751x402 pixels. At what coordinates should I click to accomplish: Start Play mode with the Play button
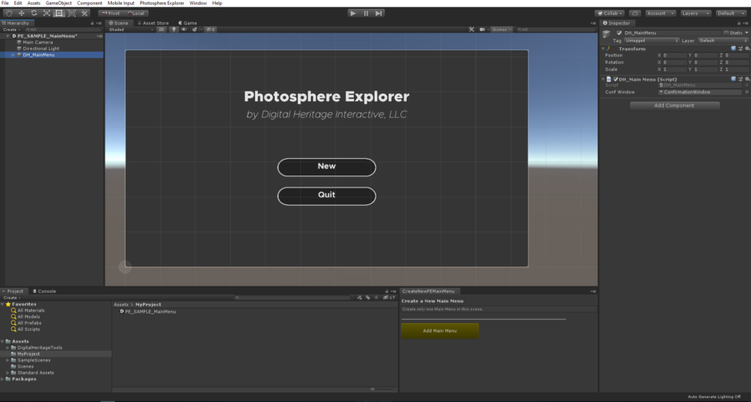click(353, 14)
